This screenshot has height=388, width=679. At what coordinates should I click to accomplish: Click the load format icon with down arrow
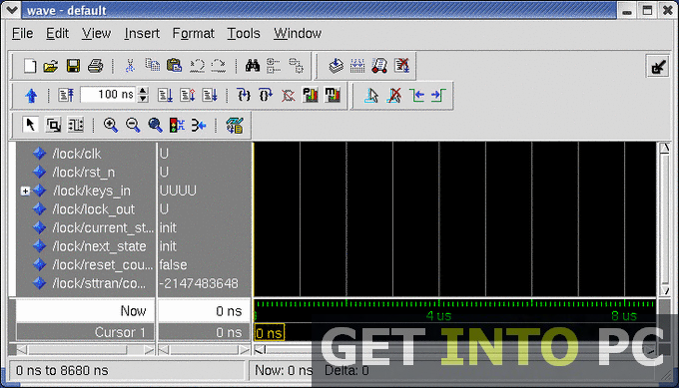[336, 66]
